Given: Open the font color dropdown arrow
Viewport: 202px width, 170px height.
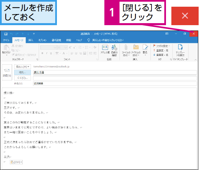Looking at the screenshot, I should coord(67,53).
